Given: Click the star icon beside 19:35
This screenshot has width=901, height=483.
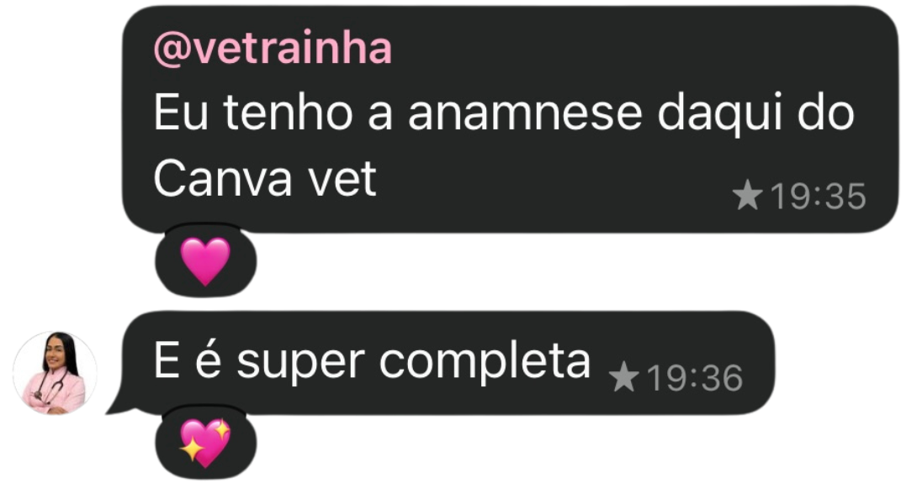Looking at the screenshot, I should point(748,195).
